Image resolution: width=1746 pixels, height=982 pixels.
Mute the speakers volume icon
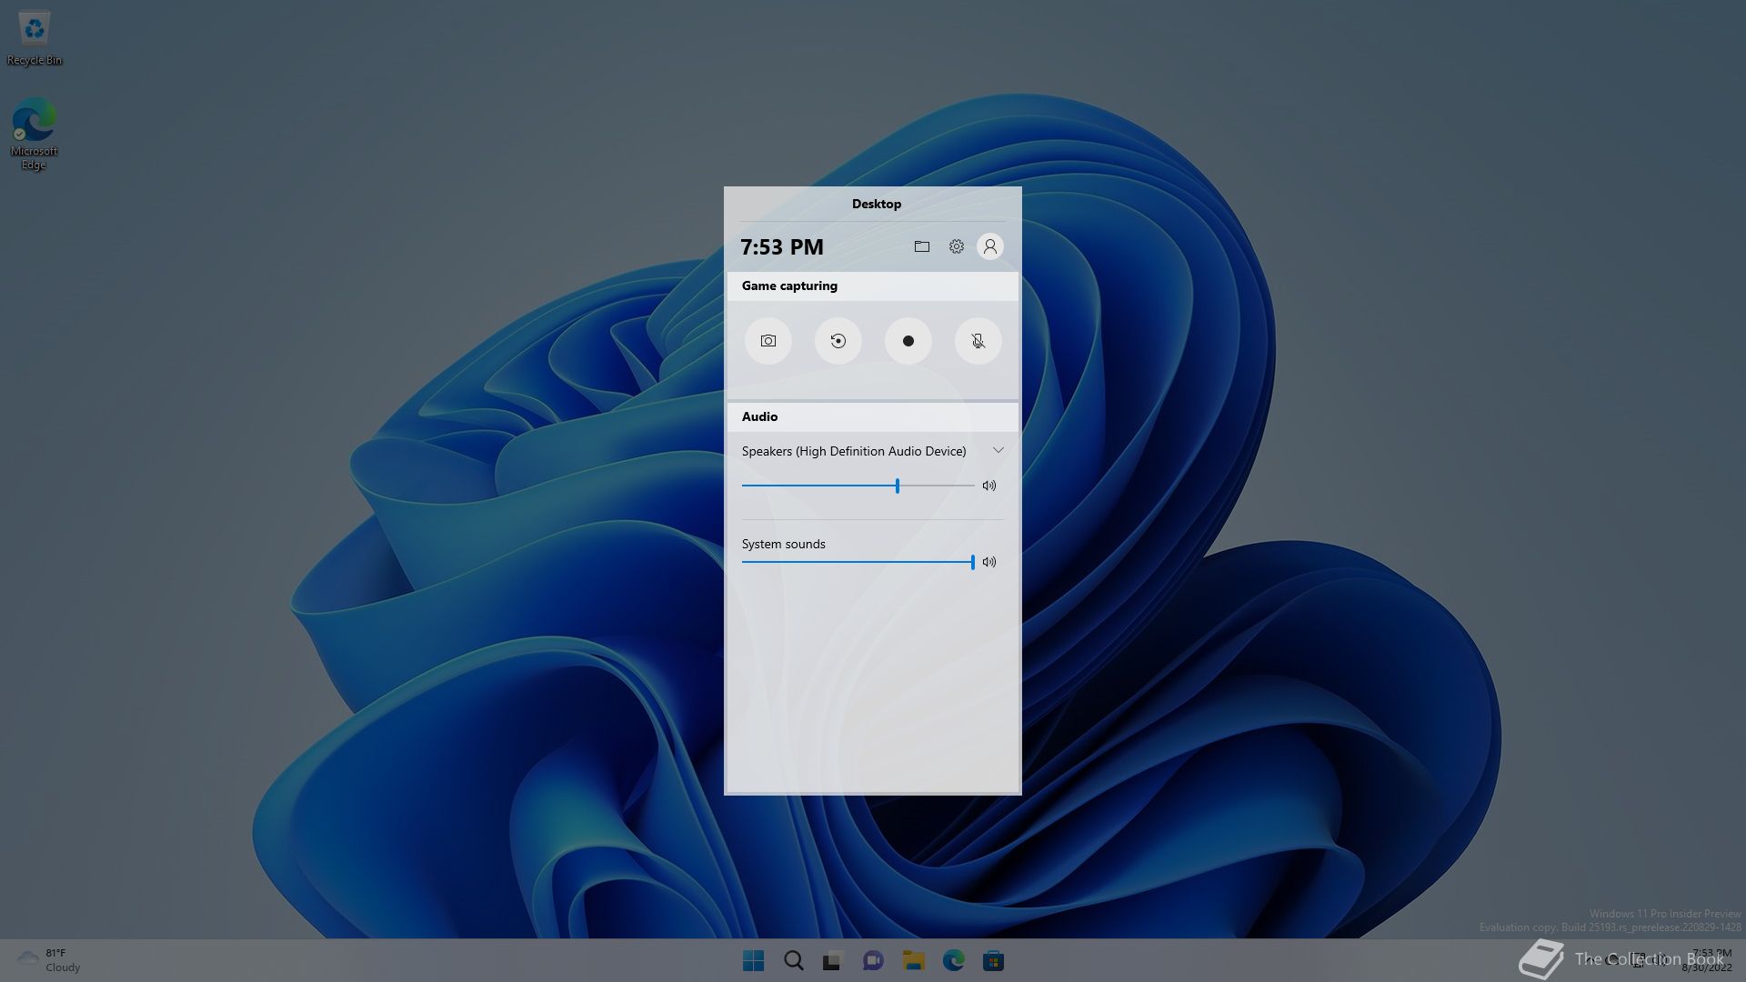[989, 486]
